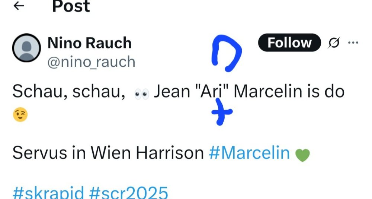Screen dimensions: 372x199
Task: Open the #Marcelin hashtag
Action: (249, 153)
